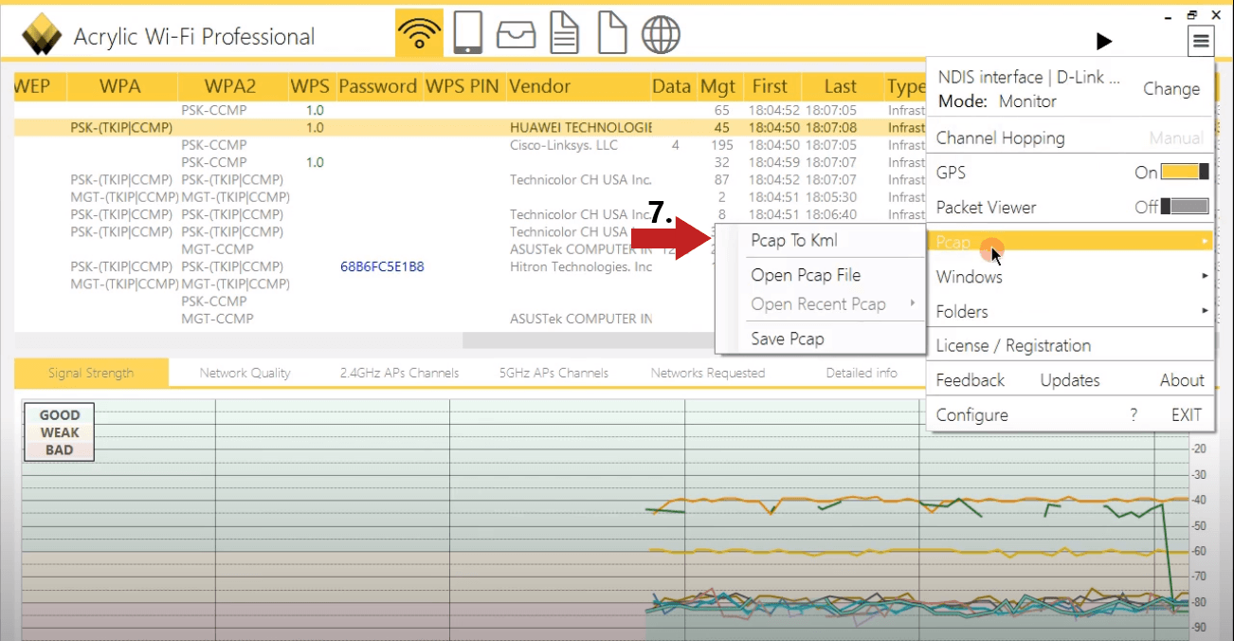Sort by the First column header
The height and width of the screenshot is (641, 1234).
pos(770,86)
